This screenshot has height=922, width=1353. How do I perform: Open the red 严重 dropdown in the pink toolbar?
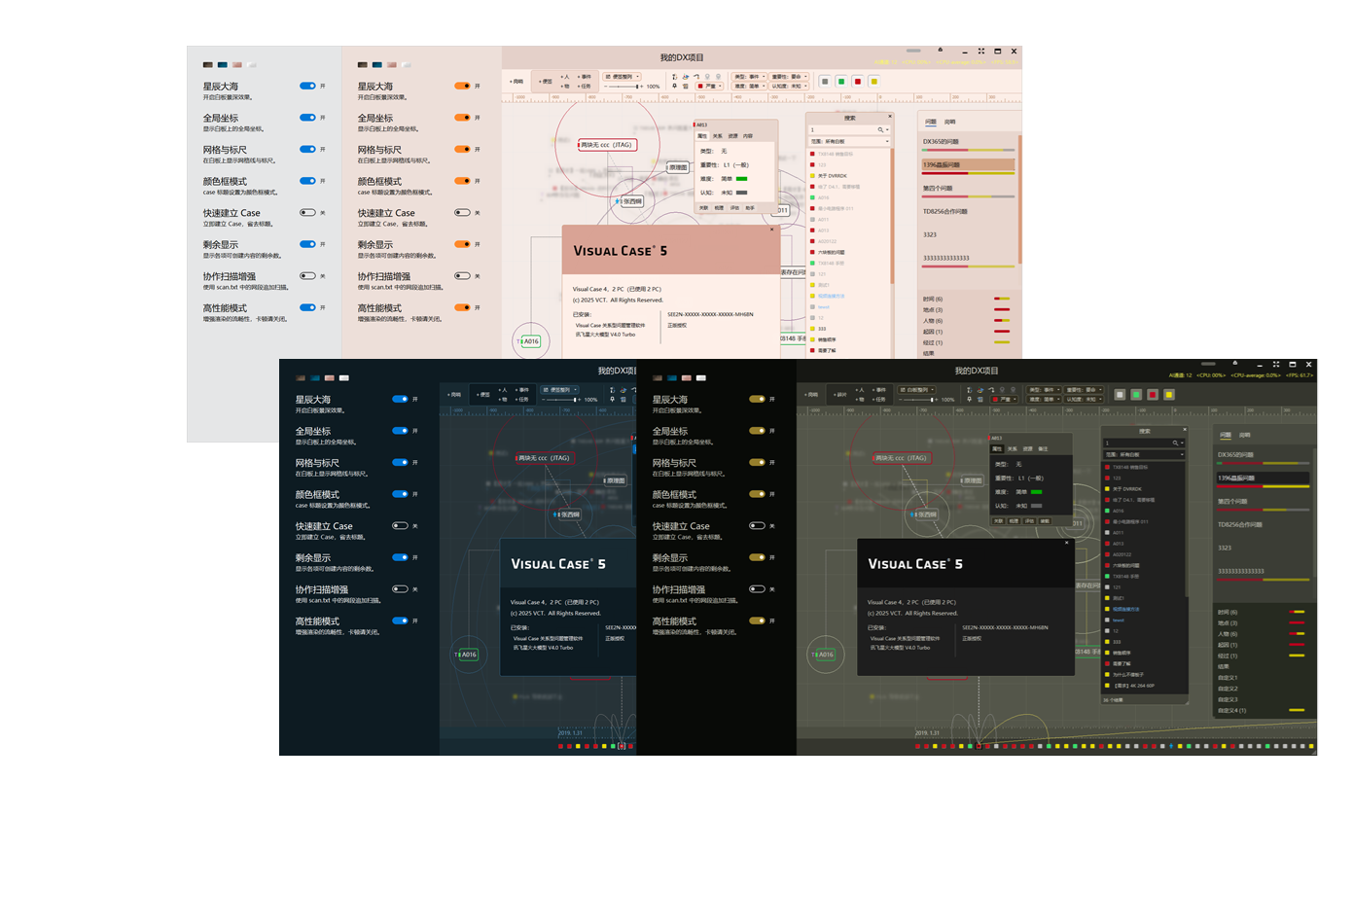coord(709,86)
